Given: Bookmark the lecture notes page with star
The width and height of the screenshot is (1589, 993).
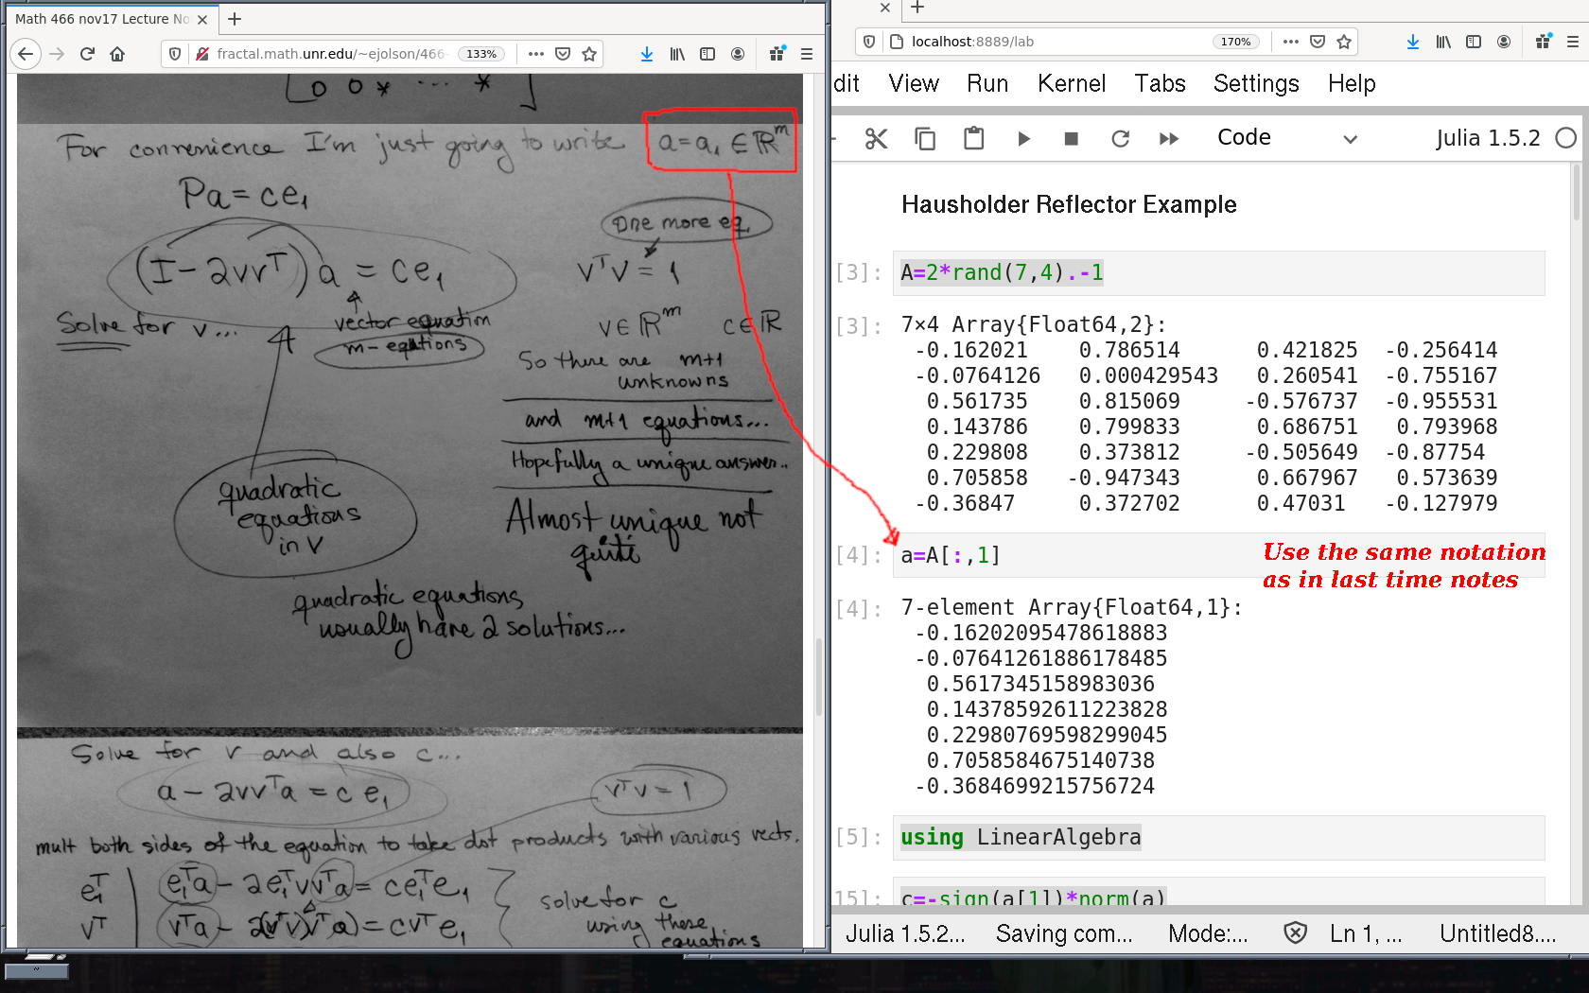Looking at the screenshot, I should (589, 54).
